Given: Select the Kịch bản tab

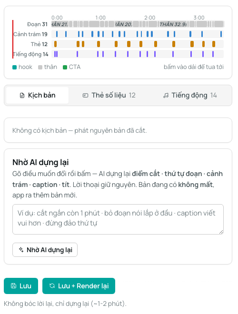Looking at the screenshot, I should [x=38, y=95].
